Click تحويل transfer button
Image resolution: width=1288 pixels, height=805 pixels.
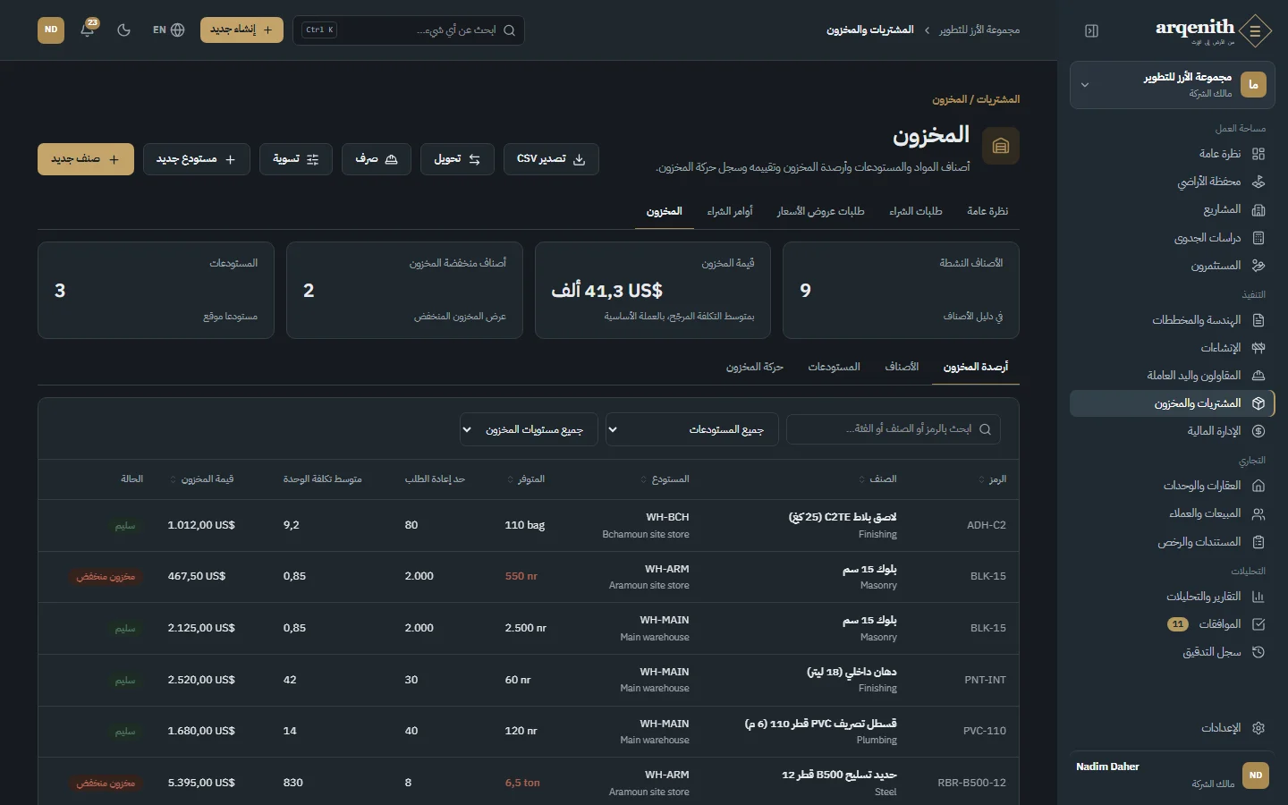(x=457, y=159)
